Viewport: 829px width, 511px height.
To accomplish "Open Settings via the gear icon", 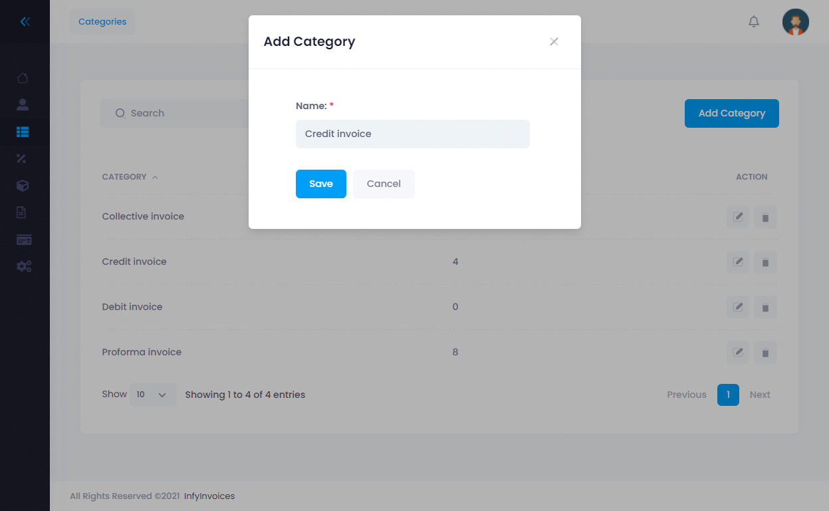I will point(23,266).
